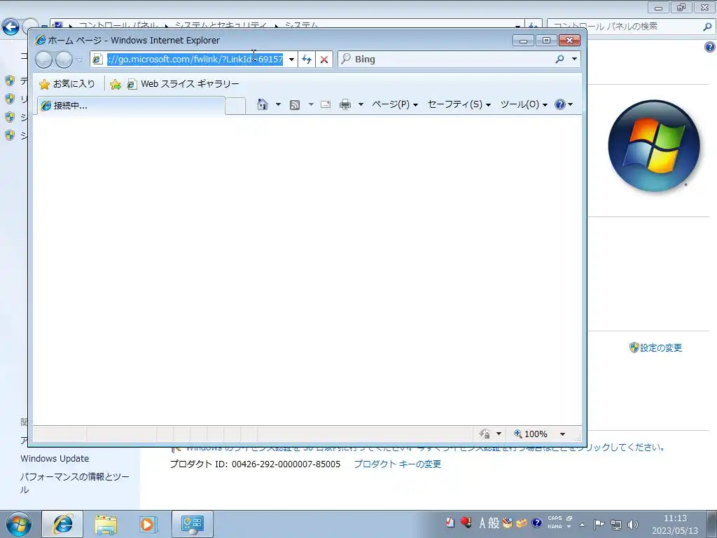717x538 pixels.
Task: Open the お気に入り favorites button
Action: point(67,84)
